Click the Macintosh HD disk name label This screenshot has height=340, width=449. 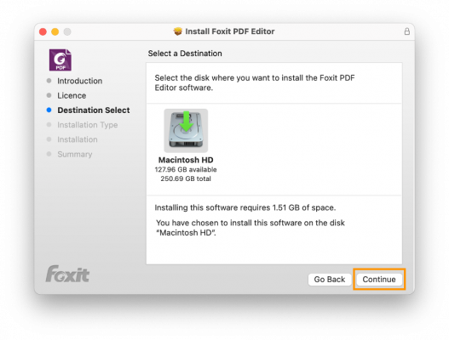tap(186, 160)
